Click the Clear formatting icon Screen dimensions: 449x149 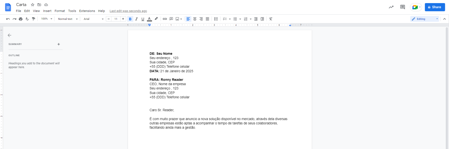point(271,19)
